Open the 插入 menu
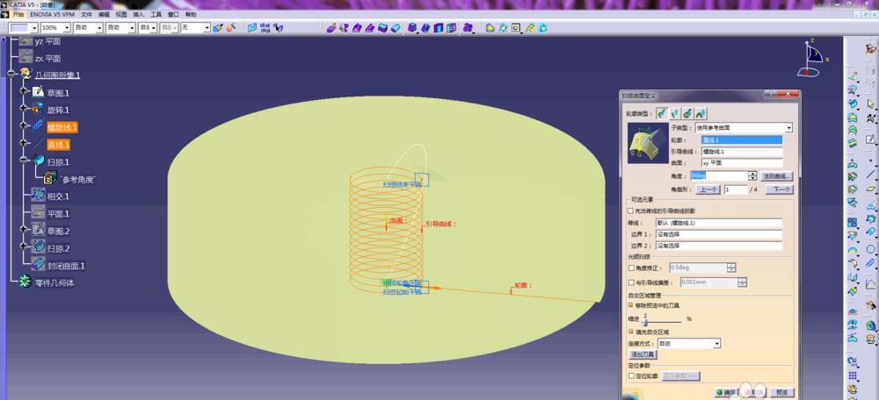 [139, 14]
